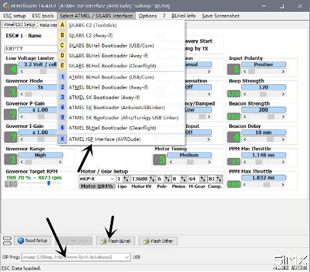Adjust the M-Gear spinner arrows
This screenshot has height=272, width=310.
click(x=202, y=179)
